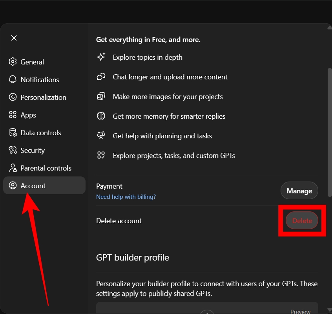This screenshot has width=332, height=314.
Task: Click the memory globe icon for smarter replies
Action: click(101, 116)
